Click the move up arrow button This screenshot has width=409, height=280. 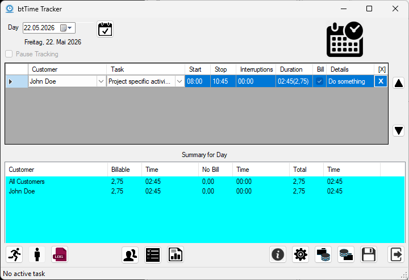pos(399,83)
